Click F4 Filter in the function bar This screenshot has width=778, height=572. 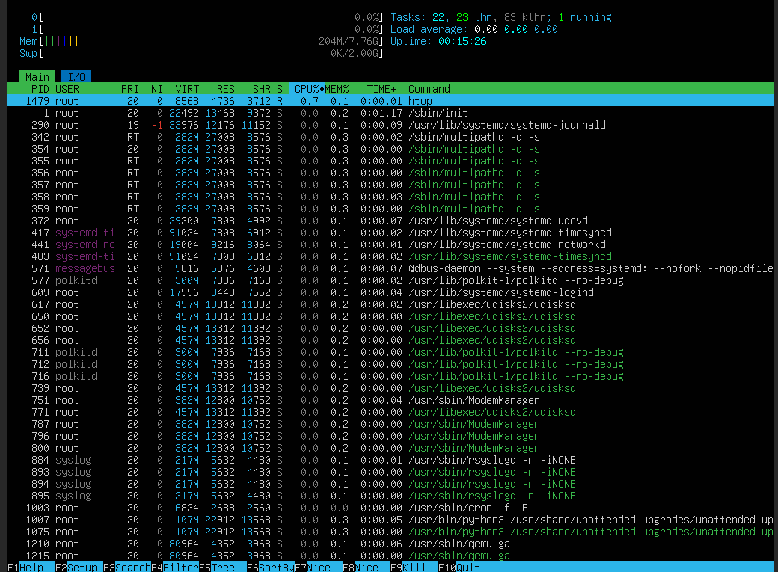174,567
